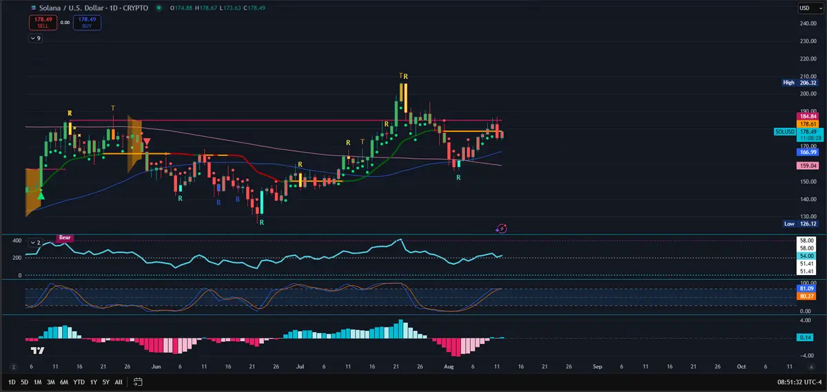Screen dimensions: 827x392
Task: Click the blue 166.99 moving average tag
Action: pos(807,152)
